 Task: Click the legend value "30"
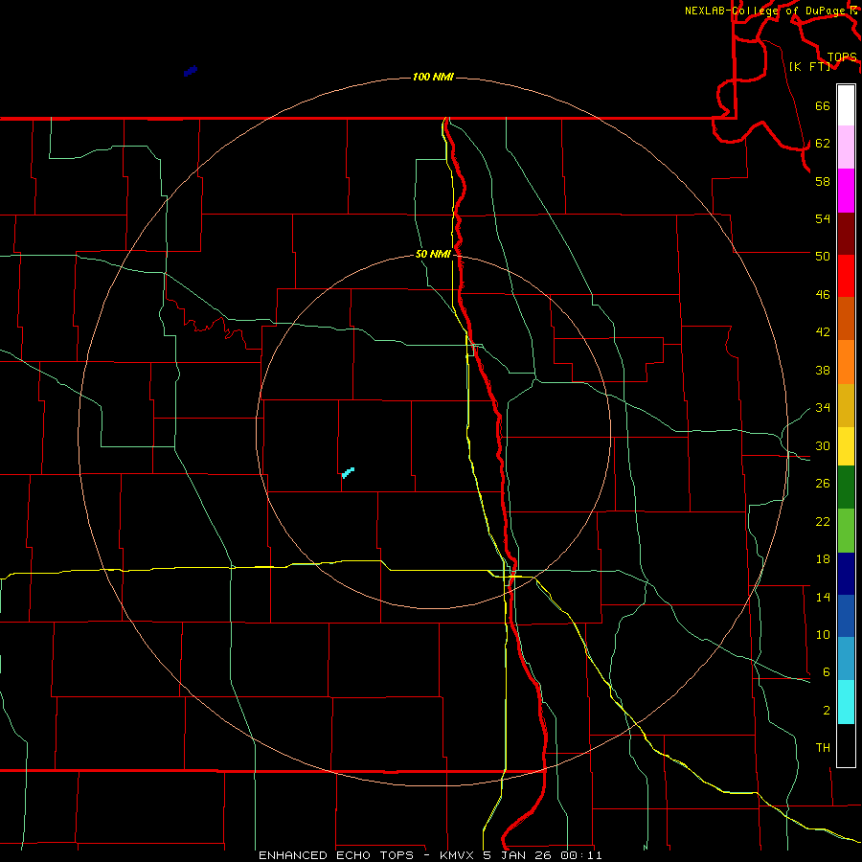[823, 445]
